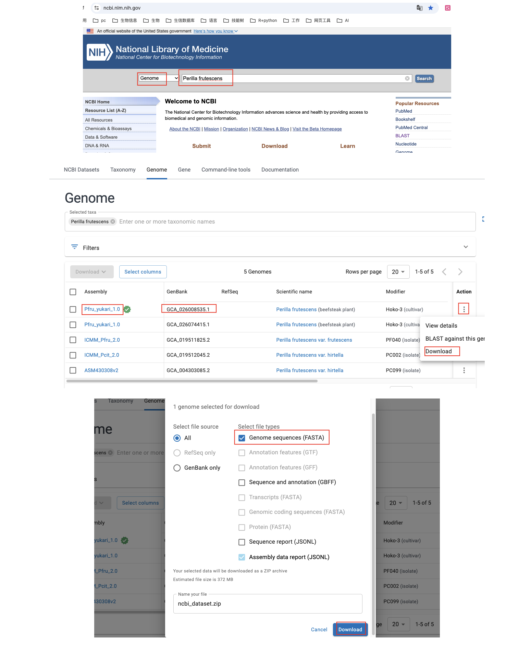
Task: Open action menu for ASM430308v2 row
Action: point(464,370)
